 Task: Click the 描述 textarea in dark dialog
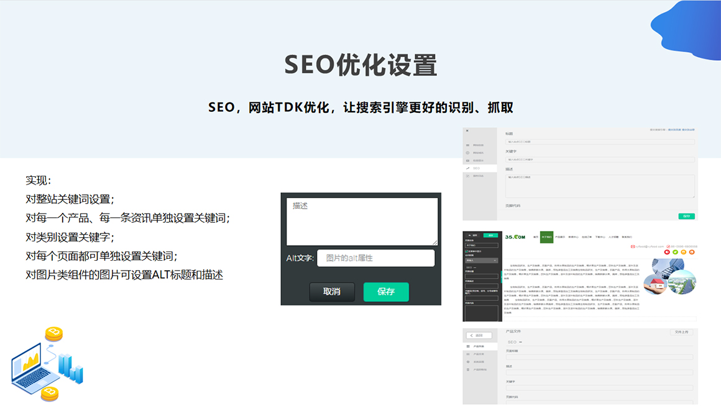point(362,222)
